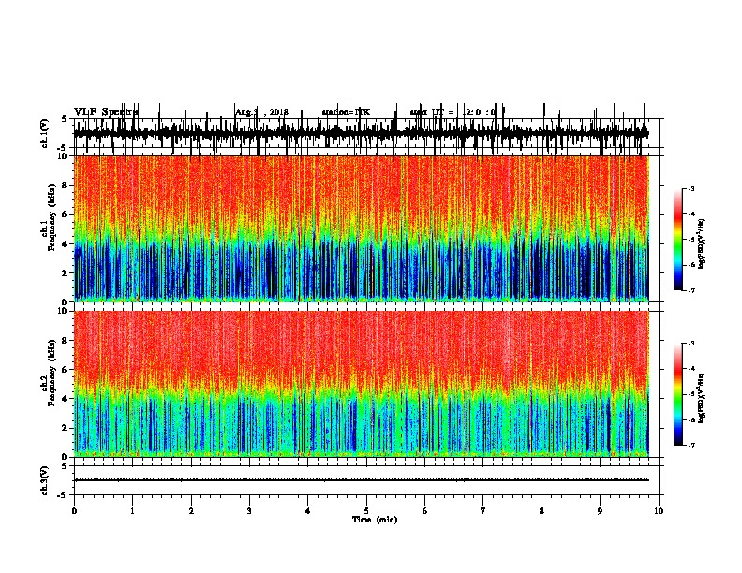Click the '8' kHz tick of ch.2 spectrogram

65,340
